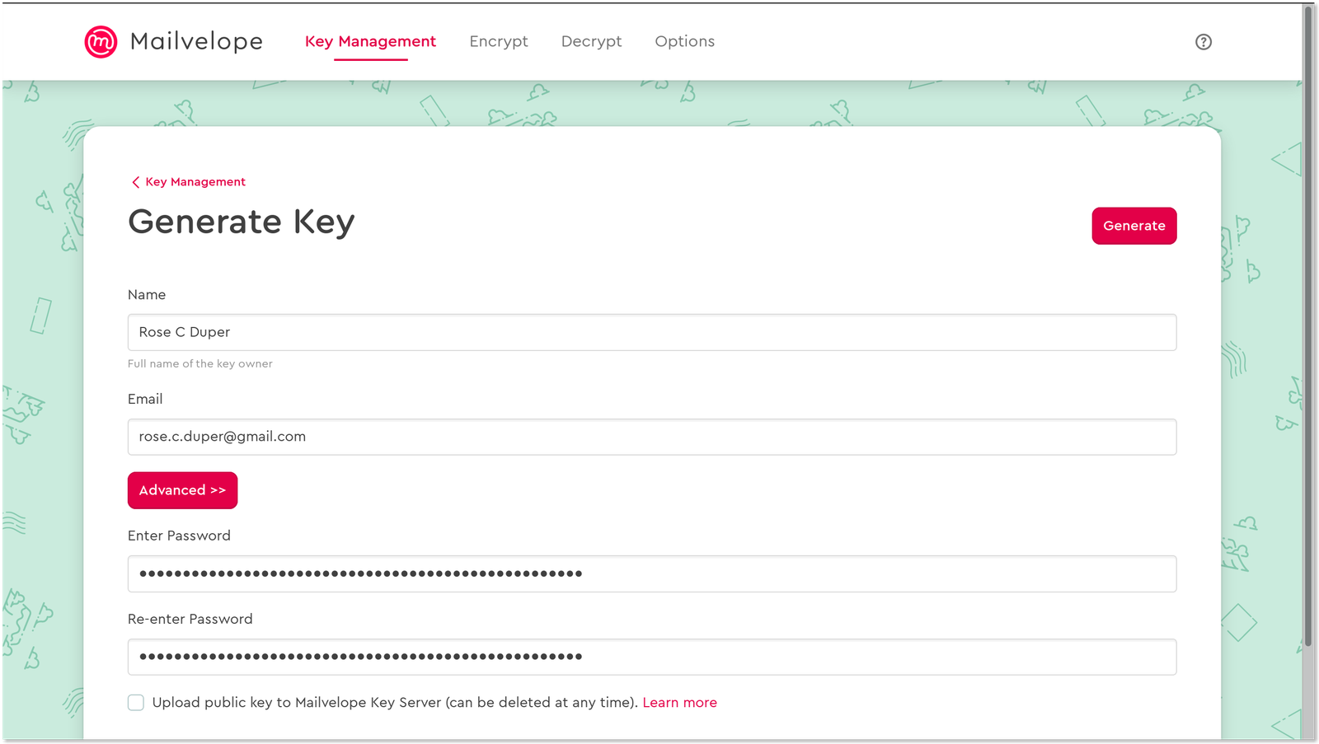Click the Re-enter Password field

point(651,657)
